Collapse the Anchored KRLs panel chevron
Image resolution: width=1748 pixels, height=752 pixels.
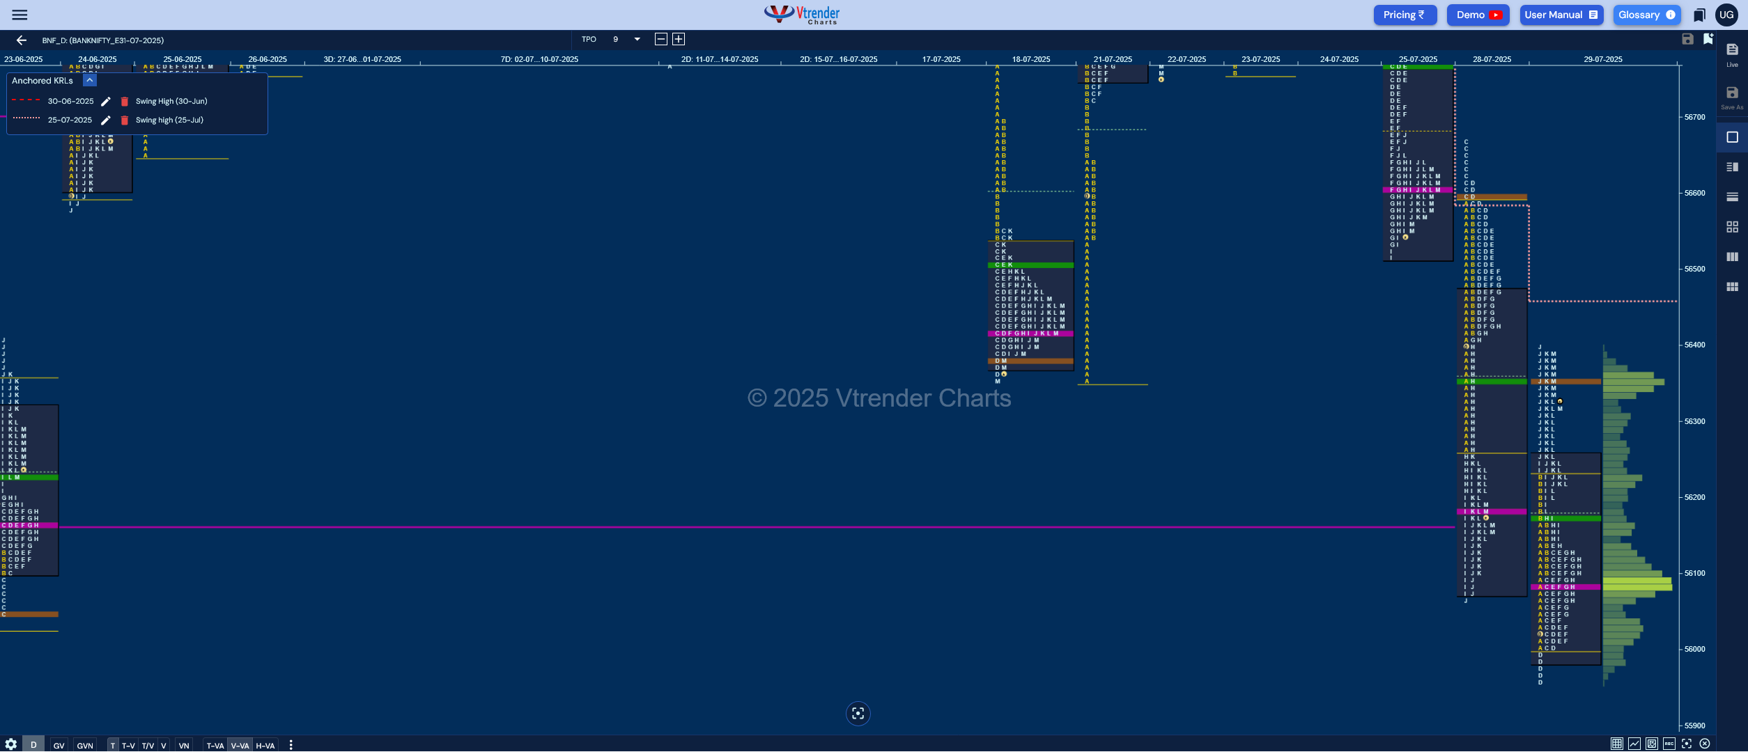pyautogui.click(x=90, y=80)
